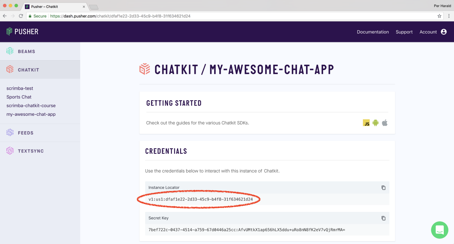Go back in browser history

coord(5,16)
